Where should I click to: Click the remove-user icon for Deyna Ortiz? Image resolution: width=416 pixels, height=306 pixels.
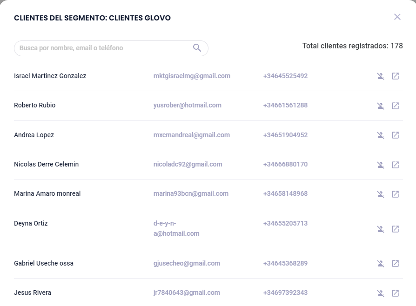point(381,229)
